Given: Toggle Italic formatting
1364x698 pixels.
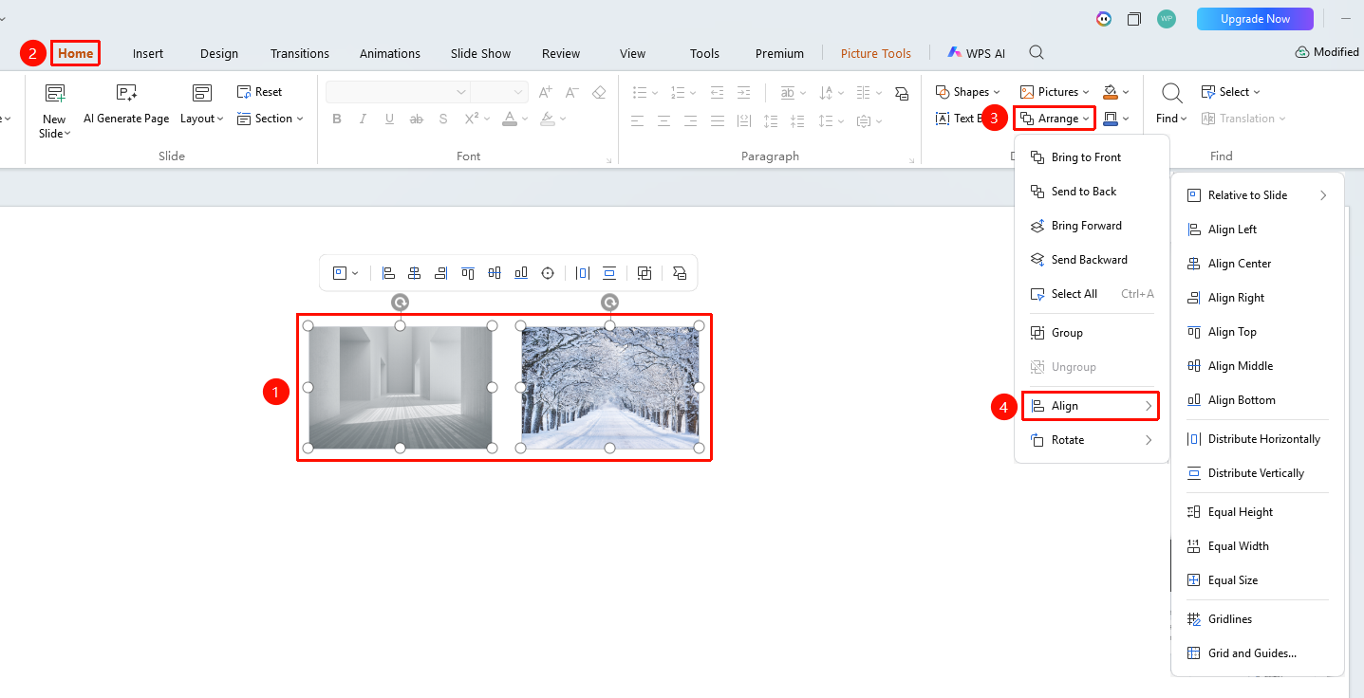Looking at the screenshot, I should point(364,119).
